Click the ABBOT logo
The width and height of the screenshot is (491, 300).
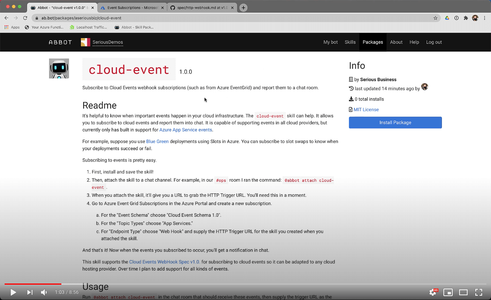60,42
